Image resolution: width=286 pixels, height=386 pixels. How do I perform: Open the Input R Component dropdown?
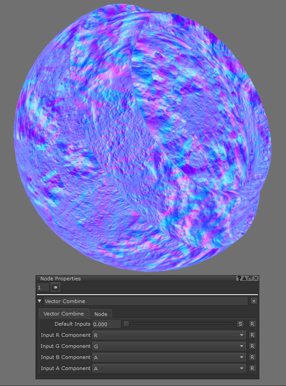[x=168, y=335]
